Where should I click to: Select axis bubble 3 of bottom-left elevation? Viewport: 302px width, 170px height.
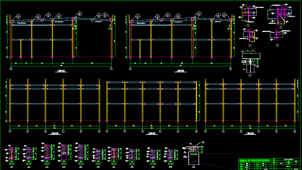point(46,131)
